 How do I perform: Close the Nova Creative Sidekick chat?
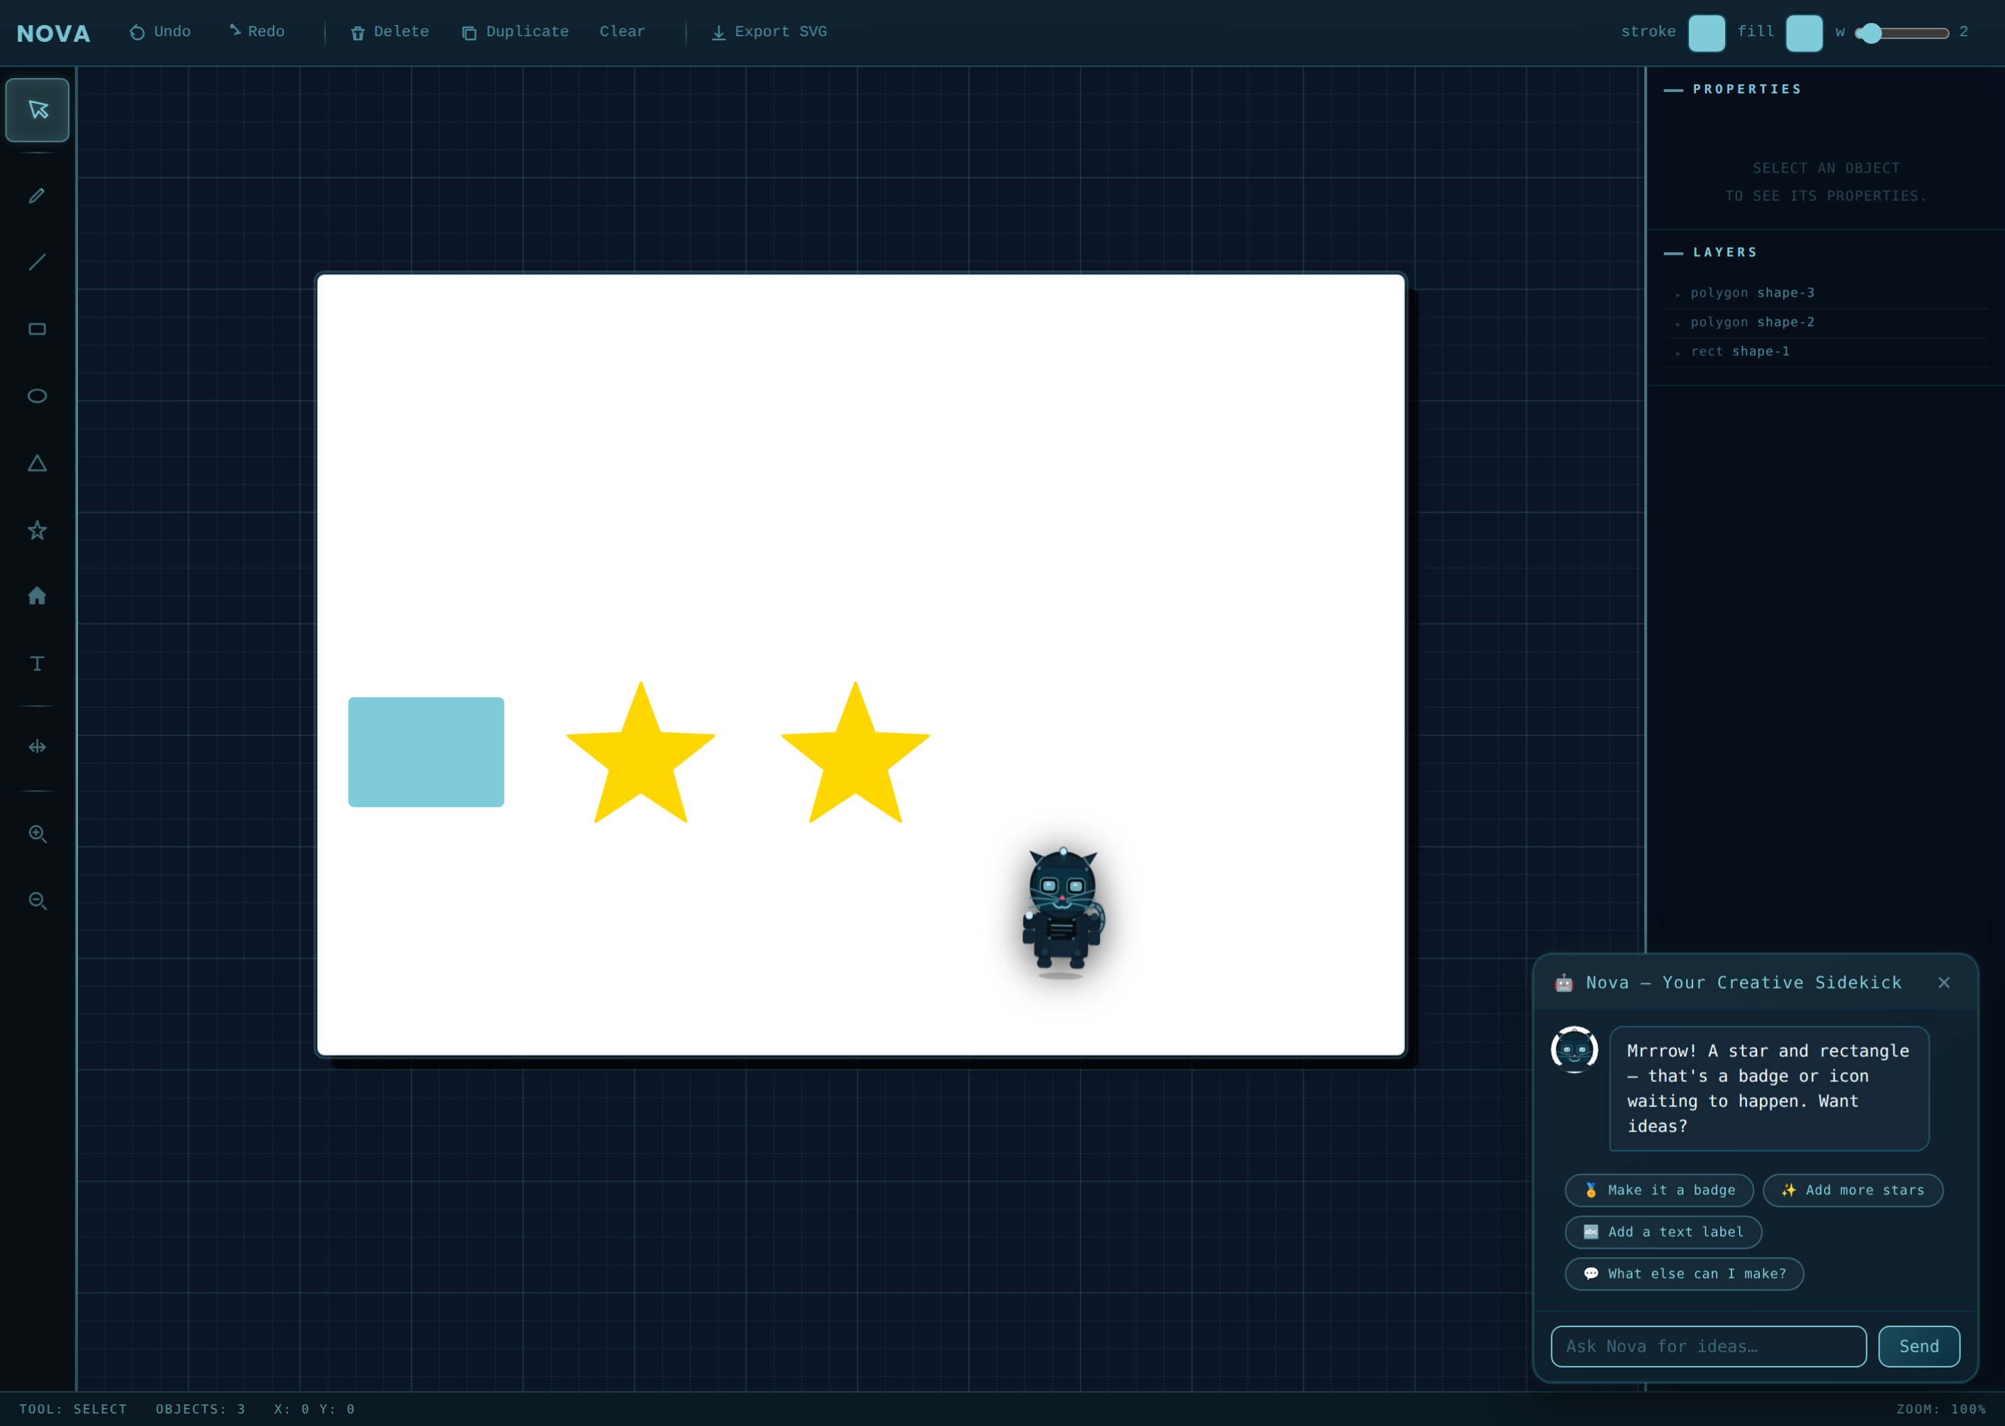1944,983
